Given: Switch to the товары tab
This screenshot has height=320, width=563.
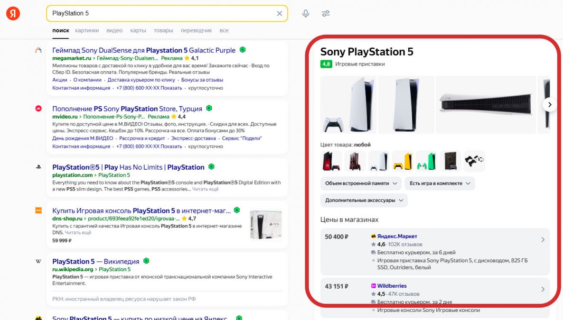Looking at the screenshot, I should (163, 30).
